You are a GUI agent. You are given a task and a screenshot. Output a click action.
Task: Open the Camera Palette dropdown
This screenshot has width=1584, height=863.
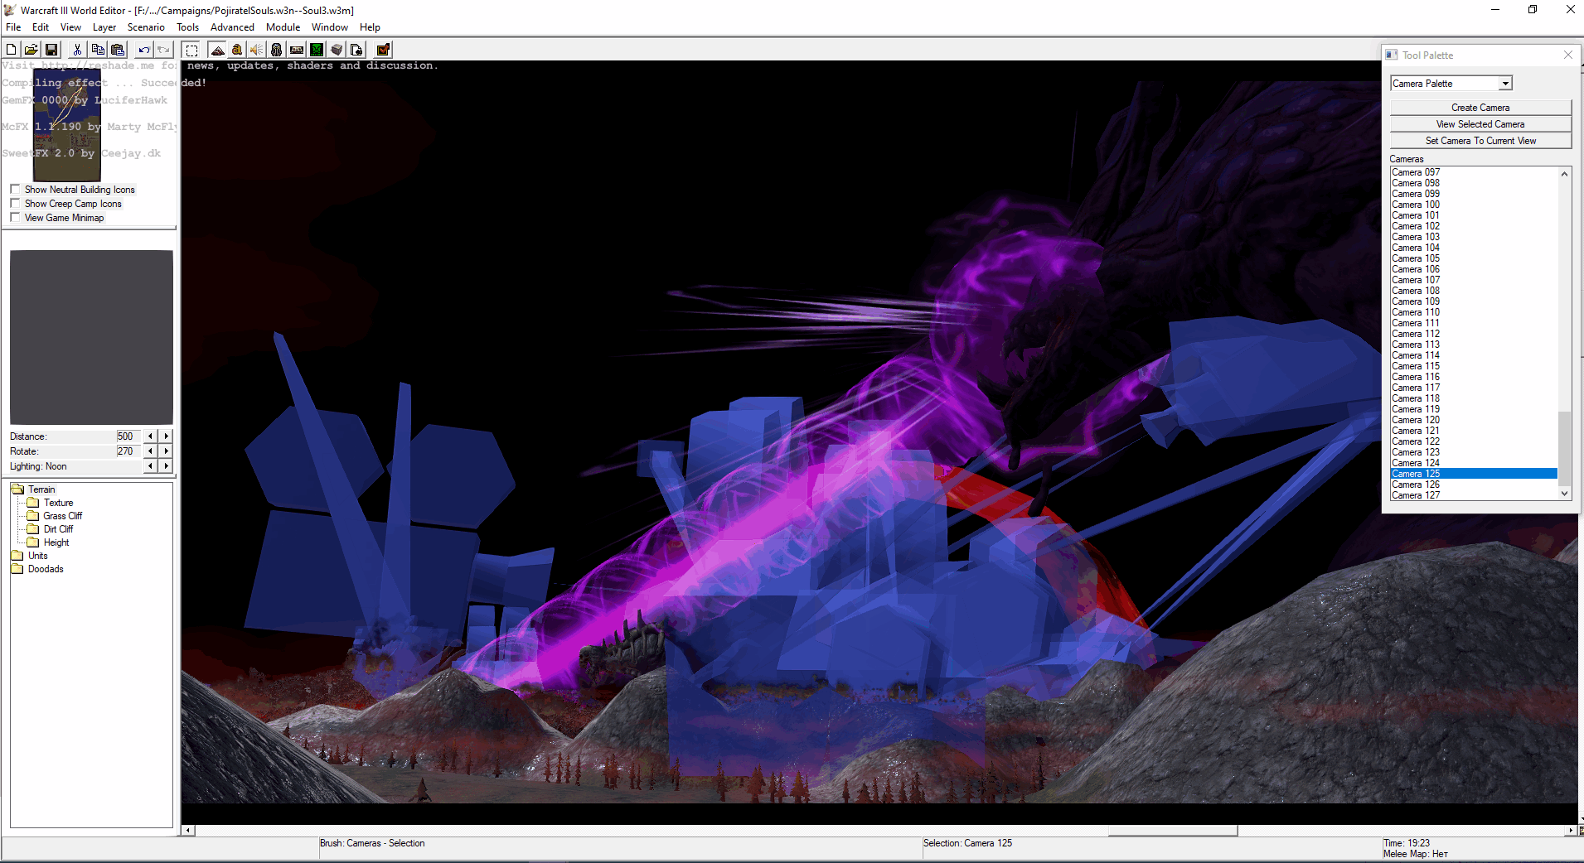1505,84
